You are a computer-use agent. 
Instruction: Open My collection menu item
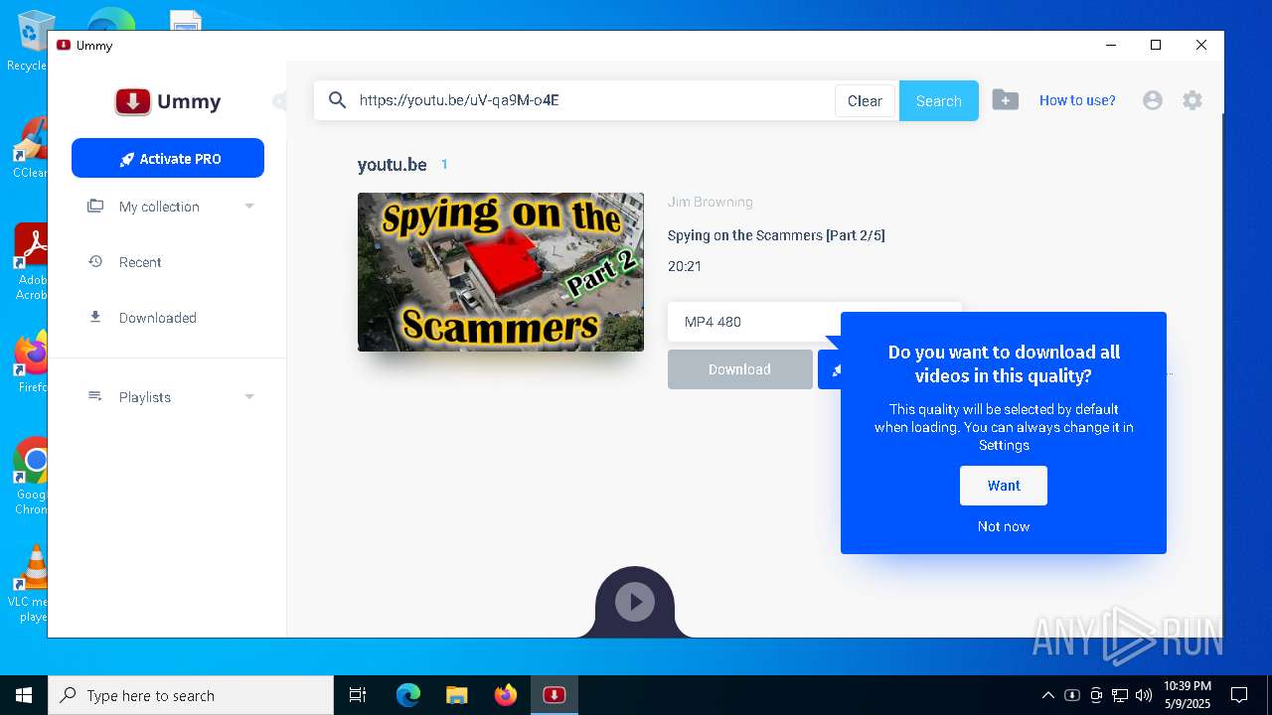point(159,207)
